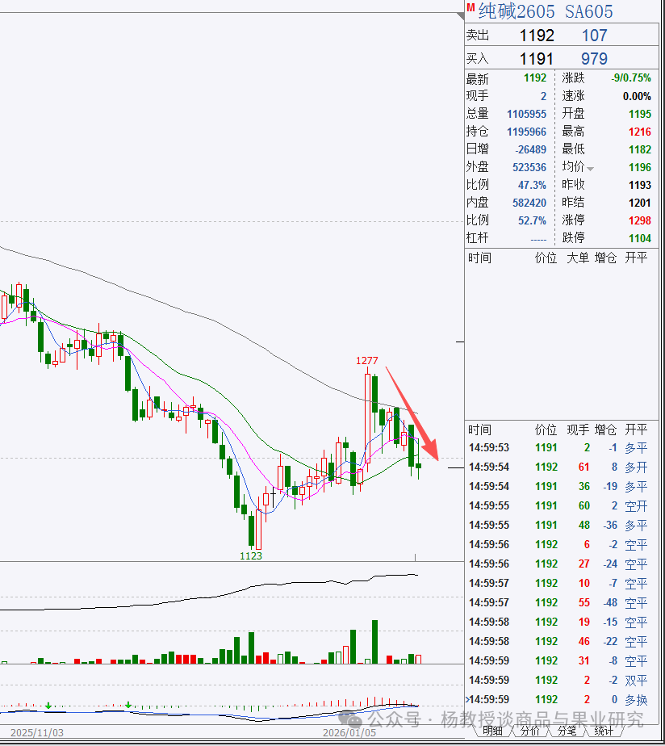Click the 外盘 value 523536
The height and width of the screenshot is (746, 665).
point(529,167)
